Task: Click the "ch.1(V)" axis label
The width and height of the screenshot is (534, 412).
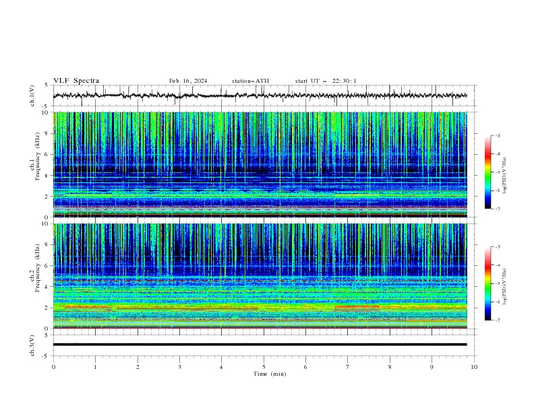Action: (32, 96)
